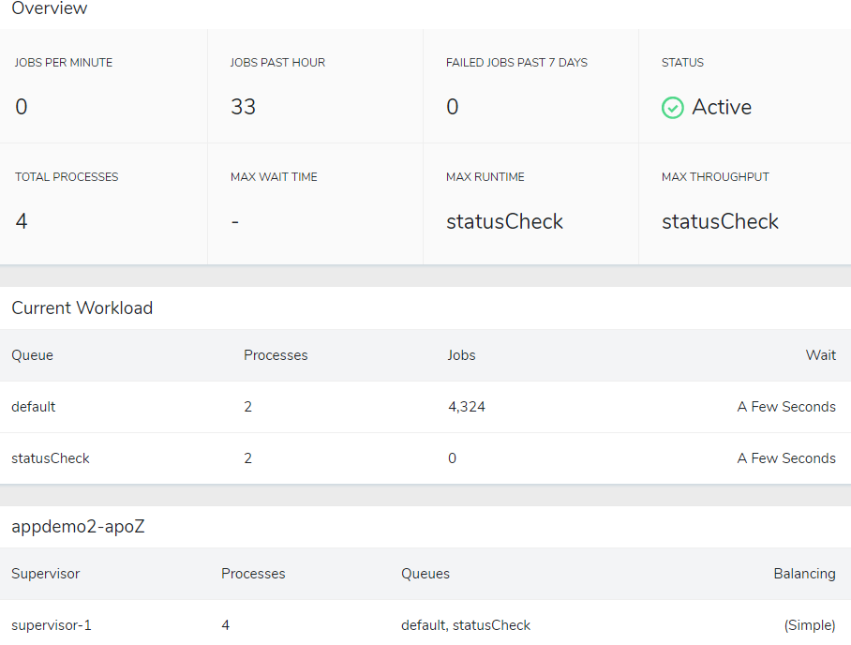Click the Wait column header
851x645 pixels.
pyautogui.click(x=821, y=355)
